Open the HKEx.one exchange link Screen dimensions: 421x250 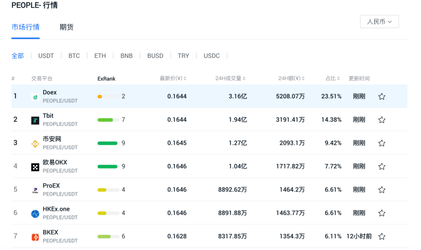[56, 209]
